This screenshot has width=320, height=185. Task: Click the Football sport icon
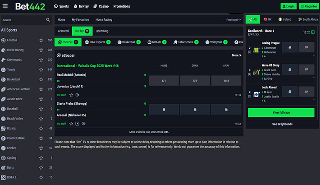click(x=3, y=40)
